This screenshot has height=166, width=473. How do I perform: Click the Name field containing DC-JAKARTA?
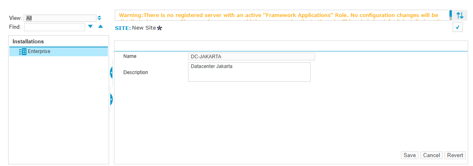[251, 57]
